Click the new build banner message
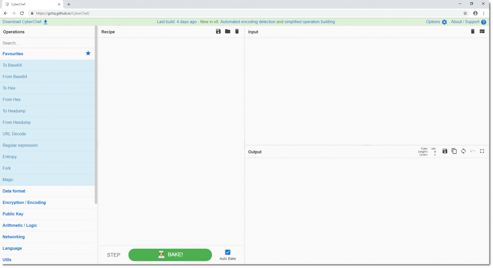Viewport: 493px width, 268px height. [246, 22]
